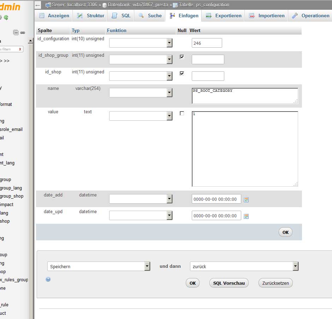Click the localhost:3306 server breadcrumb link
332x319 pixels.
click(75, 5)
